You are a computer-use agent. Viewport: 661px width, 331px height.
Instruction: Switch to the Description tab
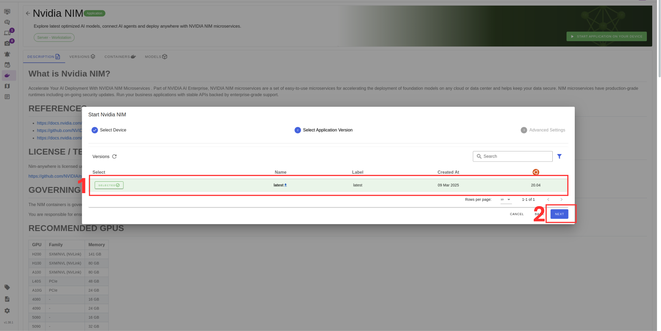click(44, 57)
